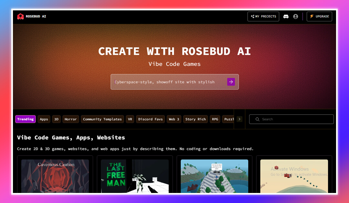
Task: Click the search magnifier icon
Action: pos(257,119)
